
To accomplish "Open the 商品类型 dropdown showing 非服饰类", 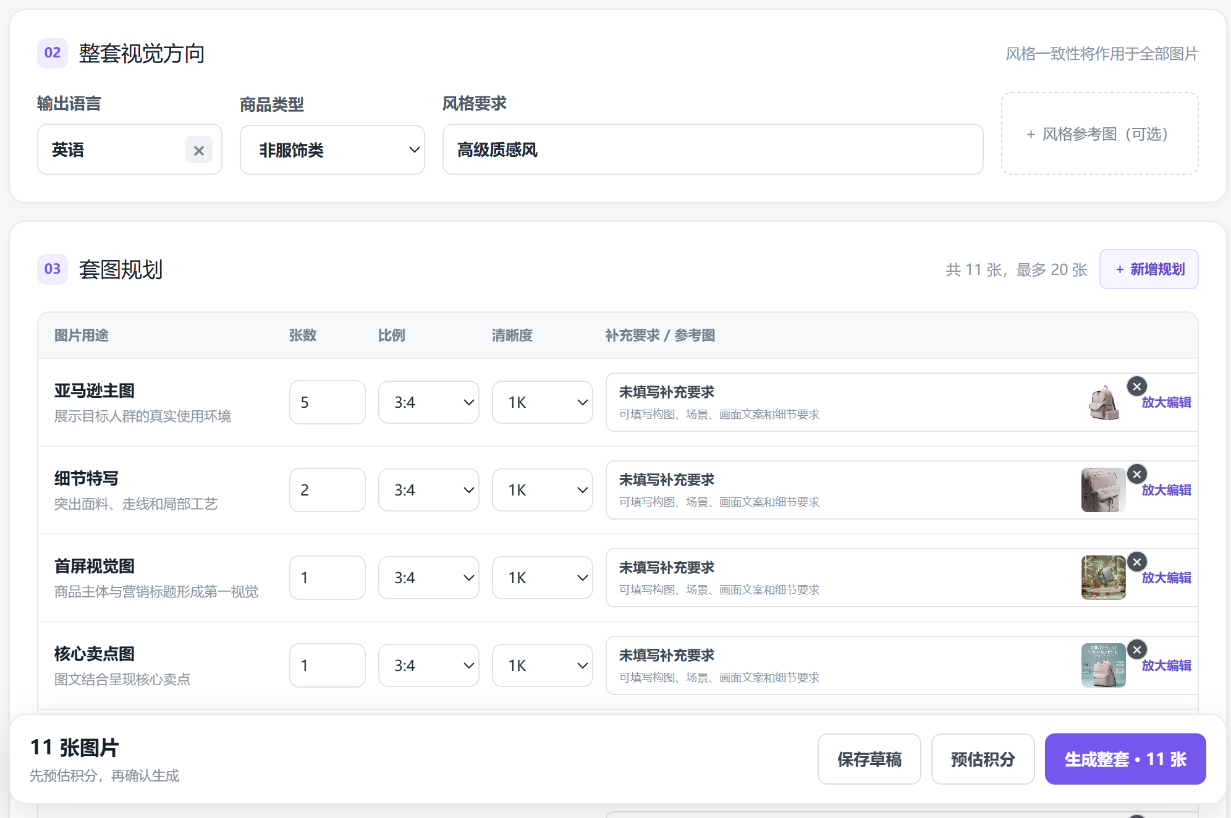I will click(332, 150).
